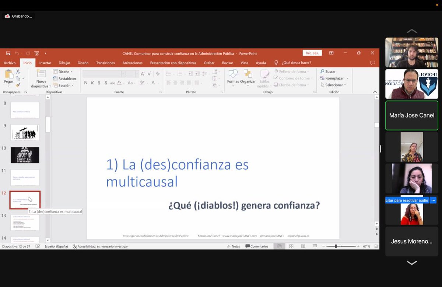Viewport: 442px width, 287px height.
Task: Add a Nueva diapositiva via its icon
Action: [x=41, y=74]
